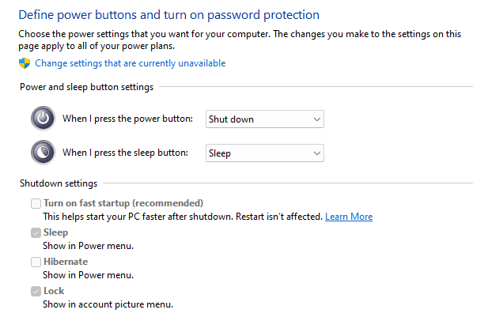The height and width of the screenshot is (336, 484).
Task: Click Power and sleep button settings heading
Action: pos(86,87)
